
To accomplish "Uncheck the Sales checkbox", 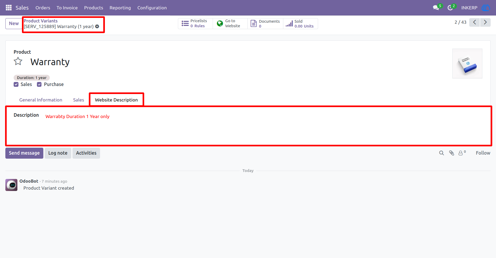I will click(16, 84).
